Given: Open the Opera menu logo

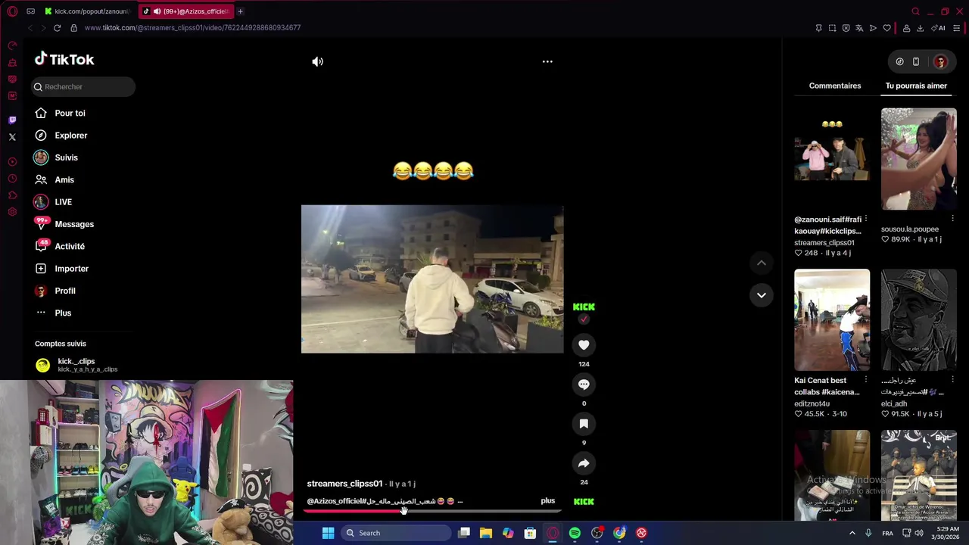Looking at the screenshot, I should pos(12,11).
